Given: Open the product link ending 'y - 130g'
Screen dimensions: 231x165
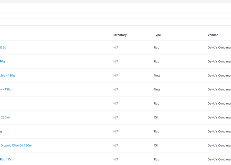Looking at the screenshot, I should click(6, 89).
